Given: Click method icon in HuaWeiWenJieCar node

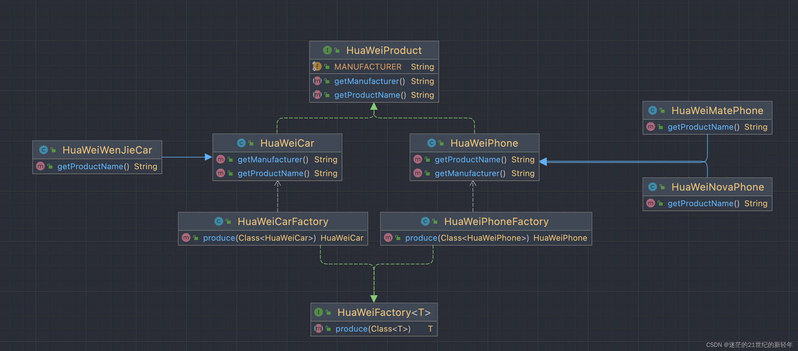Looking at the screenshot, I should pyautogui.click(x=40, y=166).
